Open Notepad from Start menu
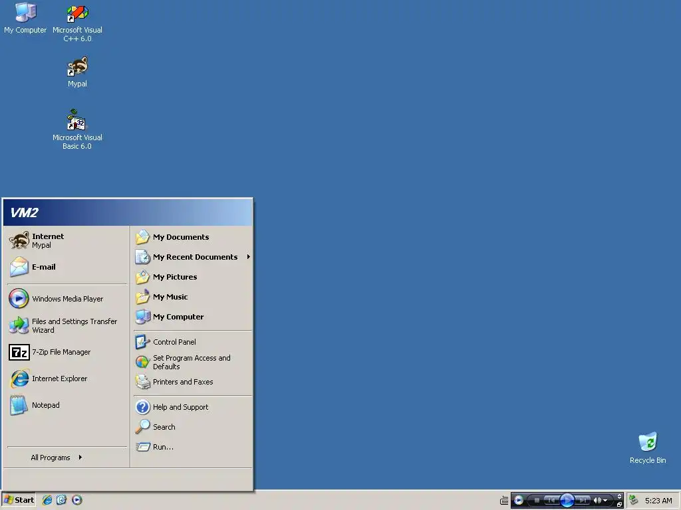Screen dimensions: 681x510 pos(67,405)
